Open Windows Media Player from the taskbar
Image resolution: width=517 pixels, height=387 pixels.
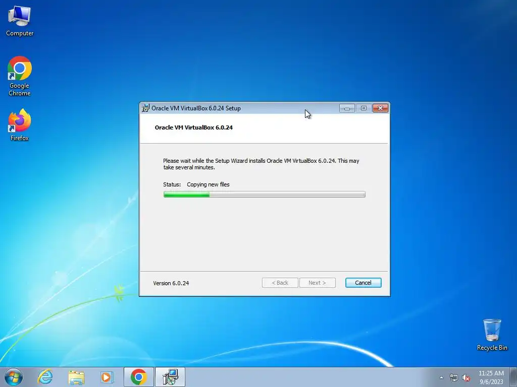(x=107, y=377)
